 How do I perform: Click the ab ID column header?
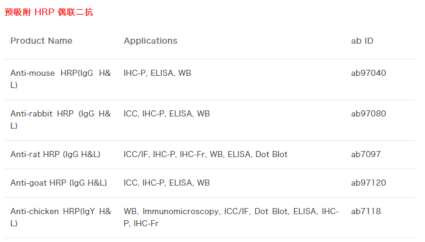click(x=362, y=41)
